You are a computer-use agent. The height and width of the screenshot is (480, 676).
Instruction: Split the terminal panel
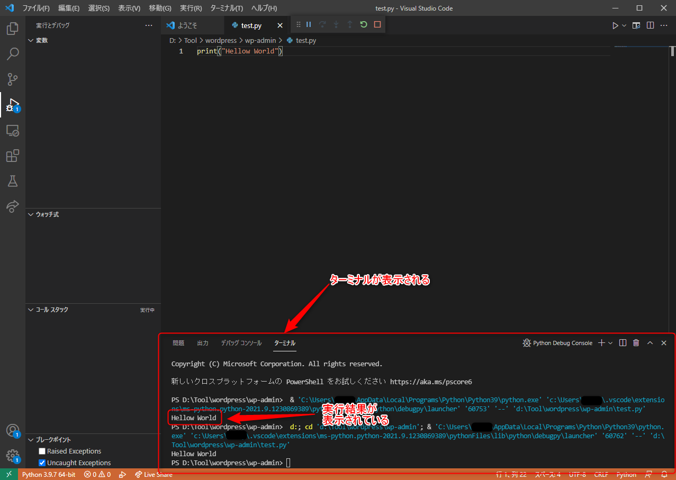coord(623,343)
